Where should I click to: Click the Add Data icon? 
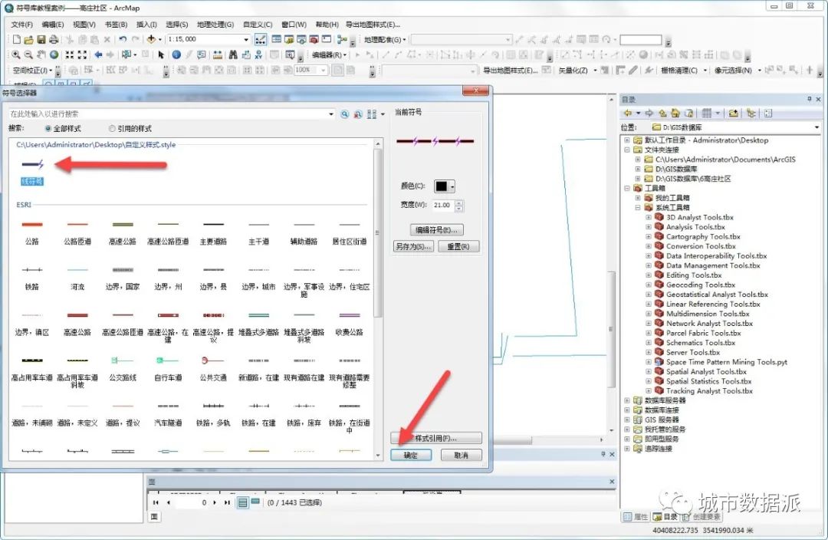[151, 39]
